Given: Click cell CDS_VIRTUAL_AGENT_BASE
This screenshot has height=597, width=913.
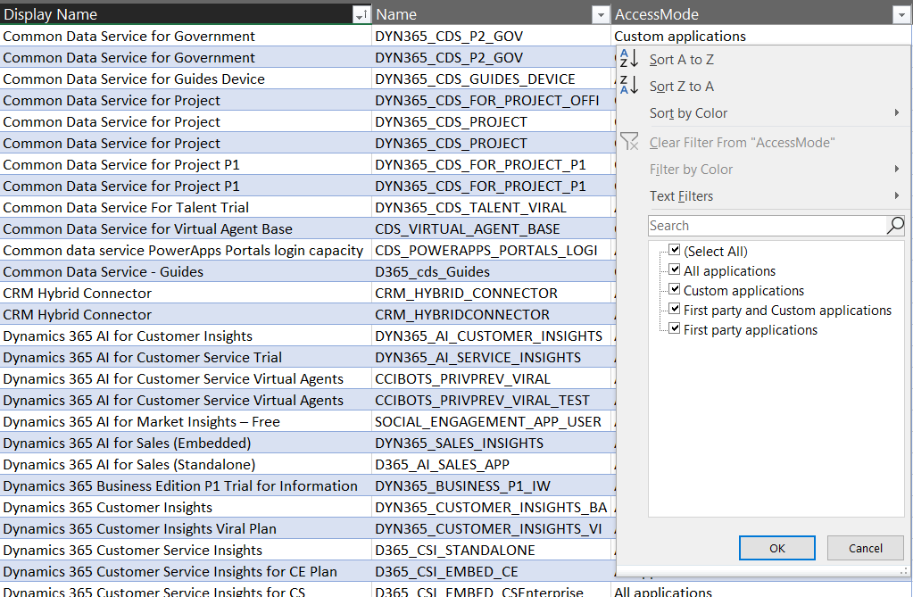Looking at the screenshot, I should (492, 229).
